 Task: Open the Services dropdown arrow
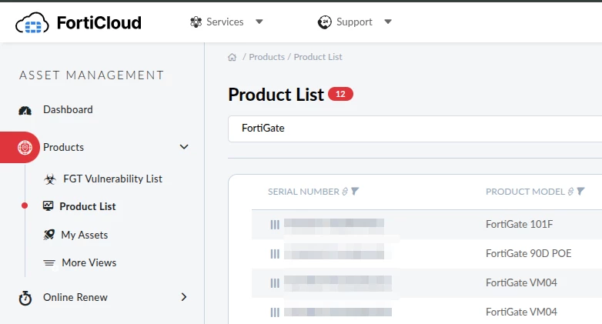pos(259,22)
